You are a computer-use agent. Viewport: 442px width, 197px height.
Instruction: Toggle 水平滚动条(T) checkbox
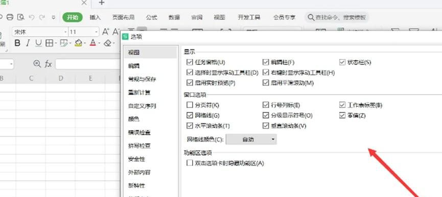pos(190,126)
